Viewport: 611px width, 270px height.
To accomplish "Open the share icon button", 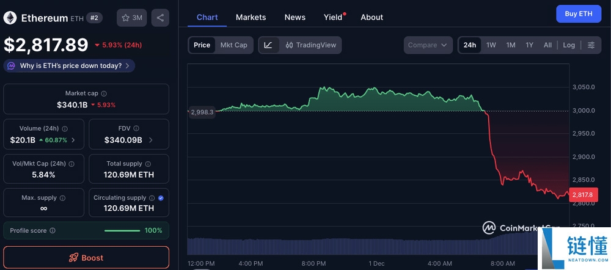I will coord(160,18).
